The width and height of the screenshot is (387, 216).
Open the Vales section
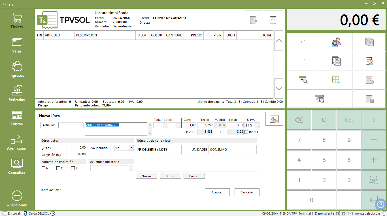point(17,45)
